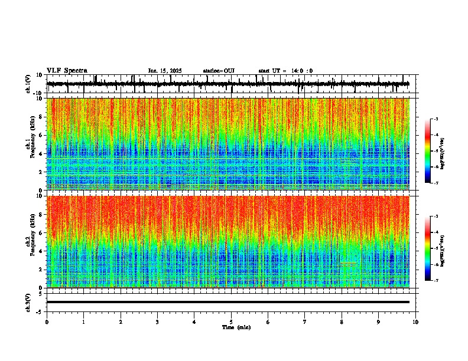Click the log(PSD) units label beside the ch.1 color bar
468x361 pixels.
click(443, 154)
